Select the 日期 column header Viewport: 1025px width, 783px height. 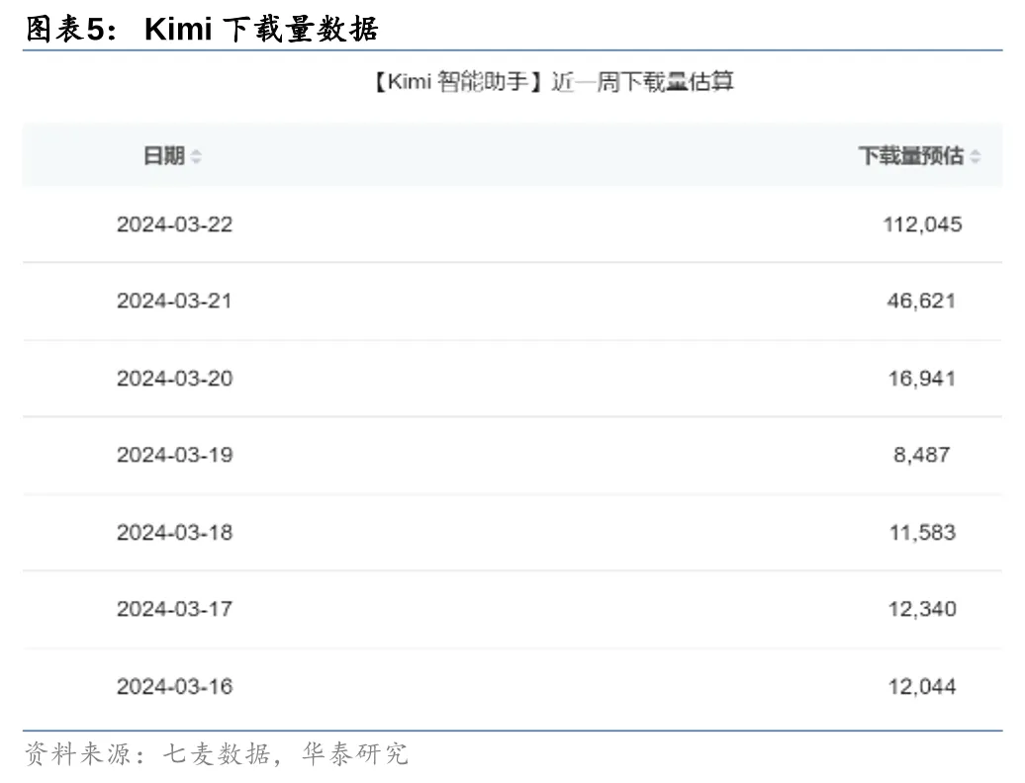[164, 156]
